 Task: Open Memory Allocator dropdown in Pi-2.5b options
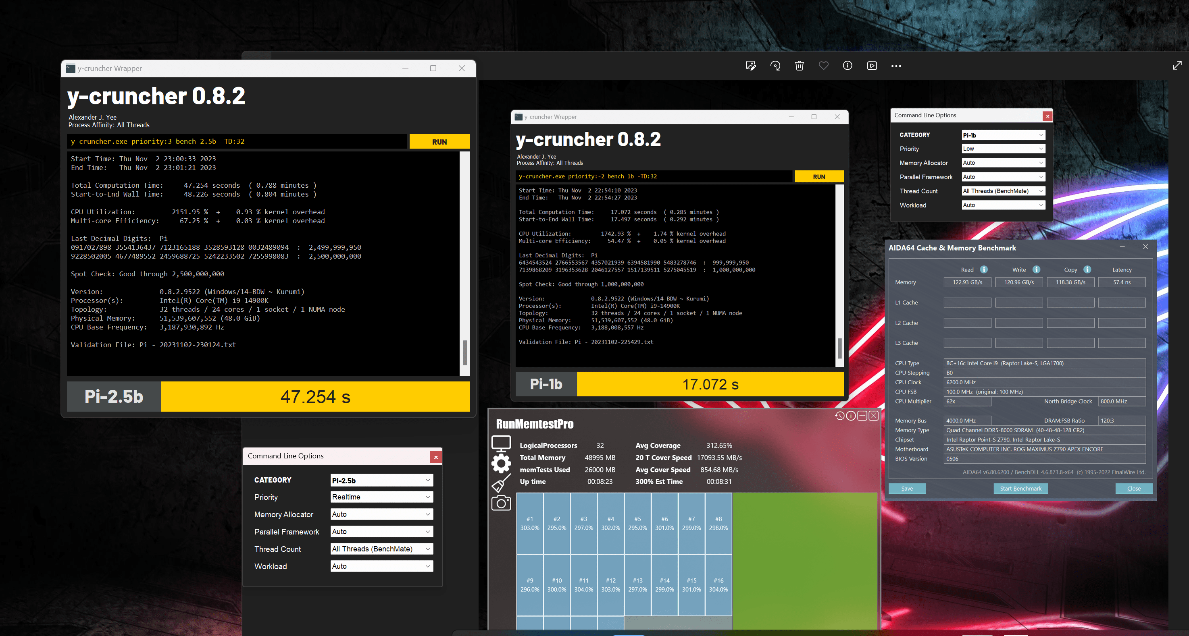[x=382, y=514]
